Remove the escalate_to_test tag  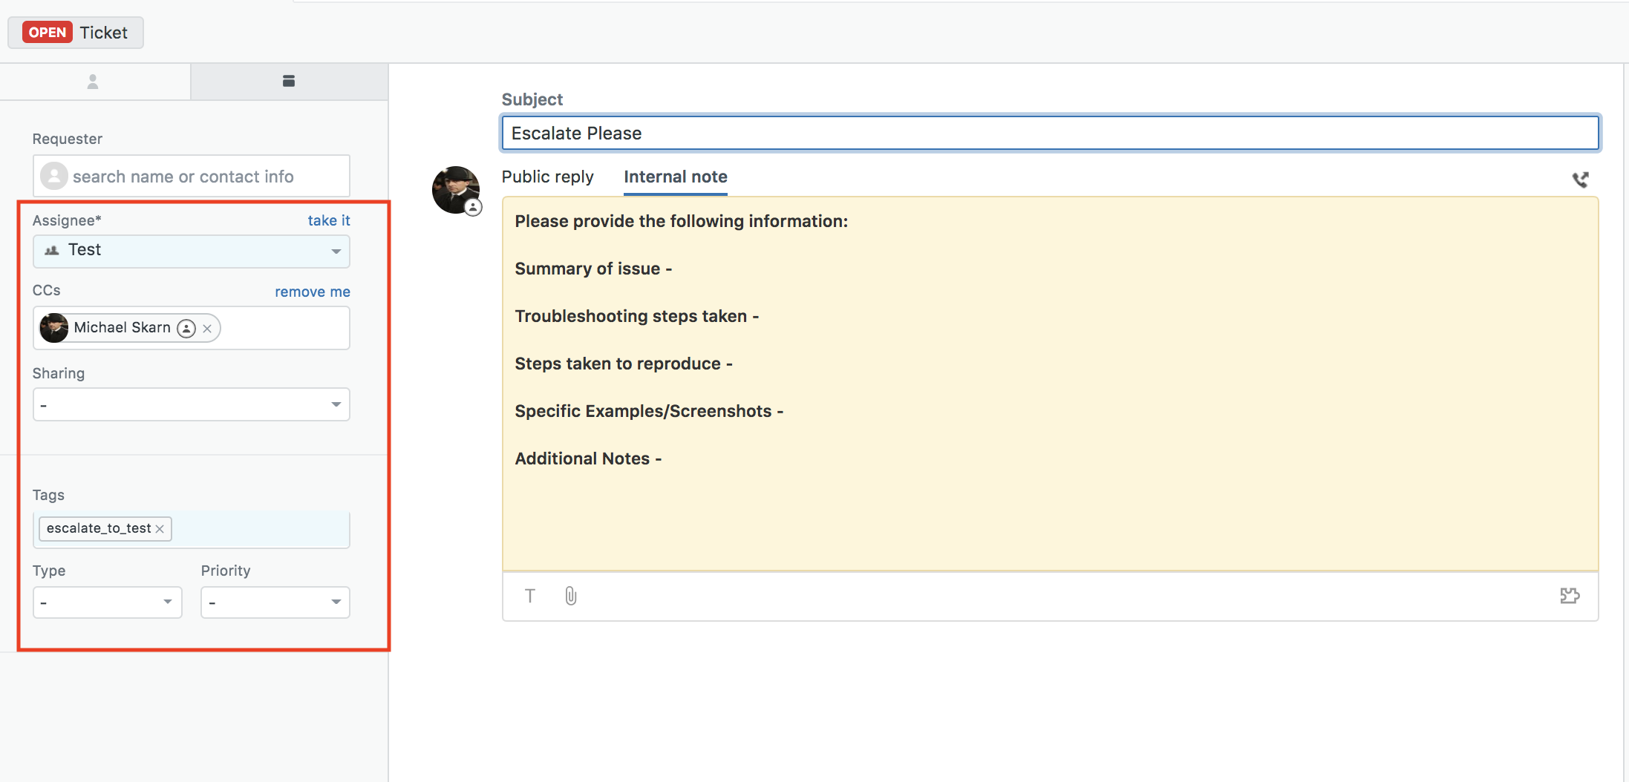[x=160, y=529]
